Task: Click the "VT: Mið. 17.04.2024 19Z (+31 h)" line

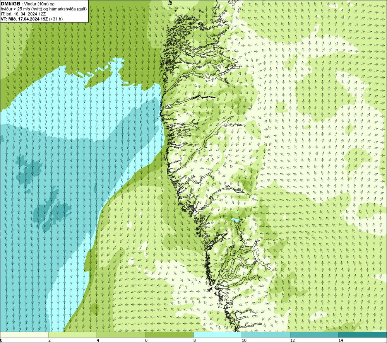Action: click(32, 19)
